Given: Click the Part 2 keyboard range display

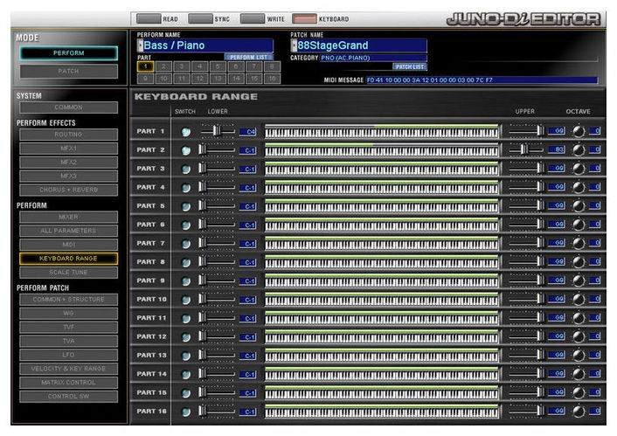Looking at the screenshot, I should tap(382, 149).
